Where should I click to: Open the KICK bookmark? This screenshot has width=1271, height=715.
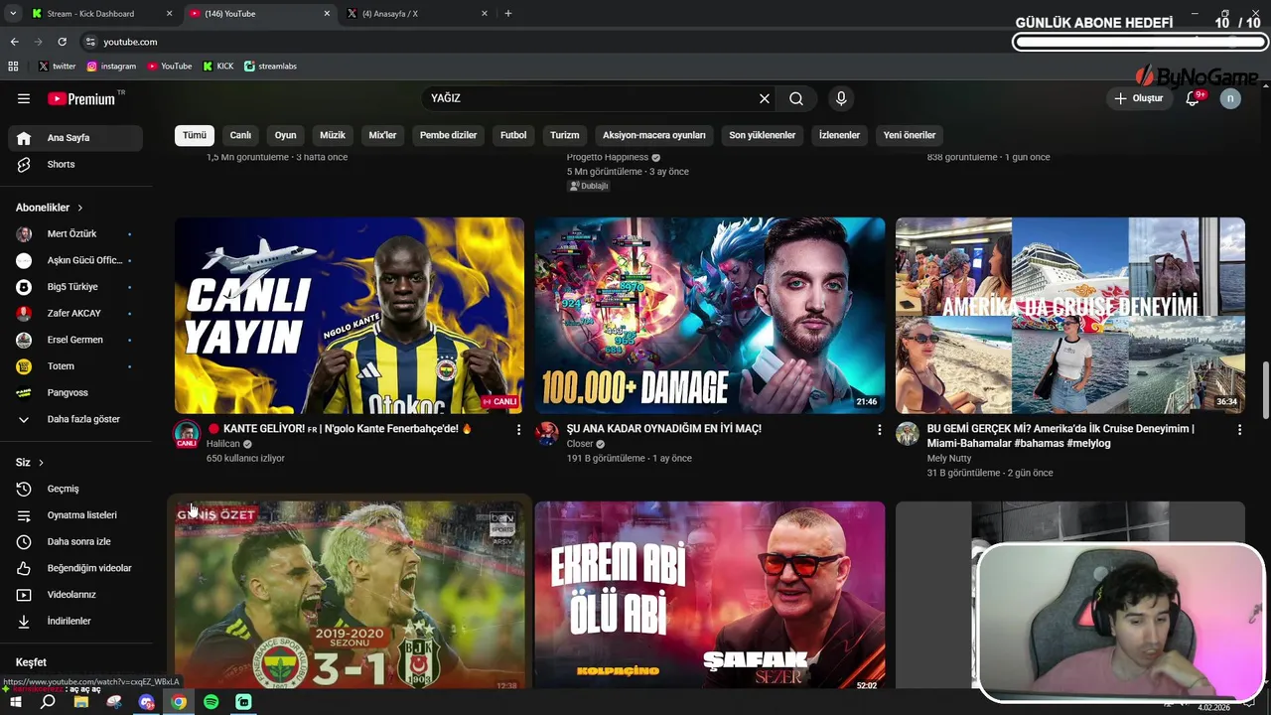pyautogui.click(x=218, y=67)
